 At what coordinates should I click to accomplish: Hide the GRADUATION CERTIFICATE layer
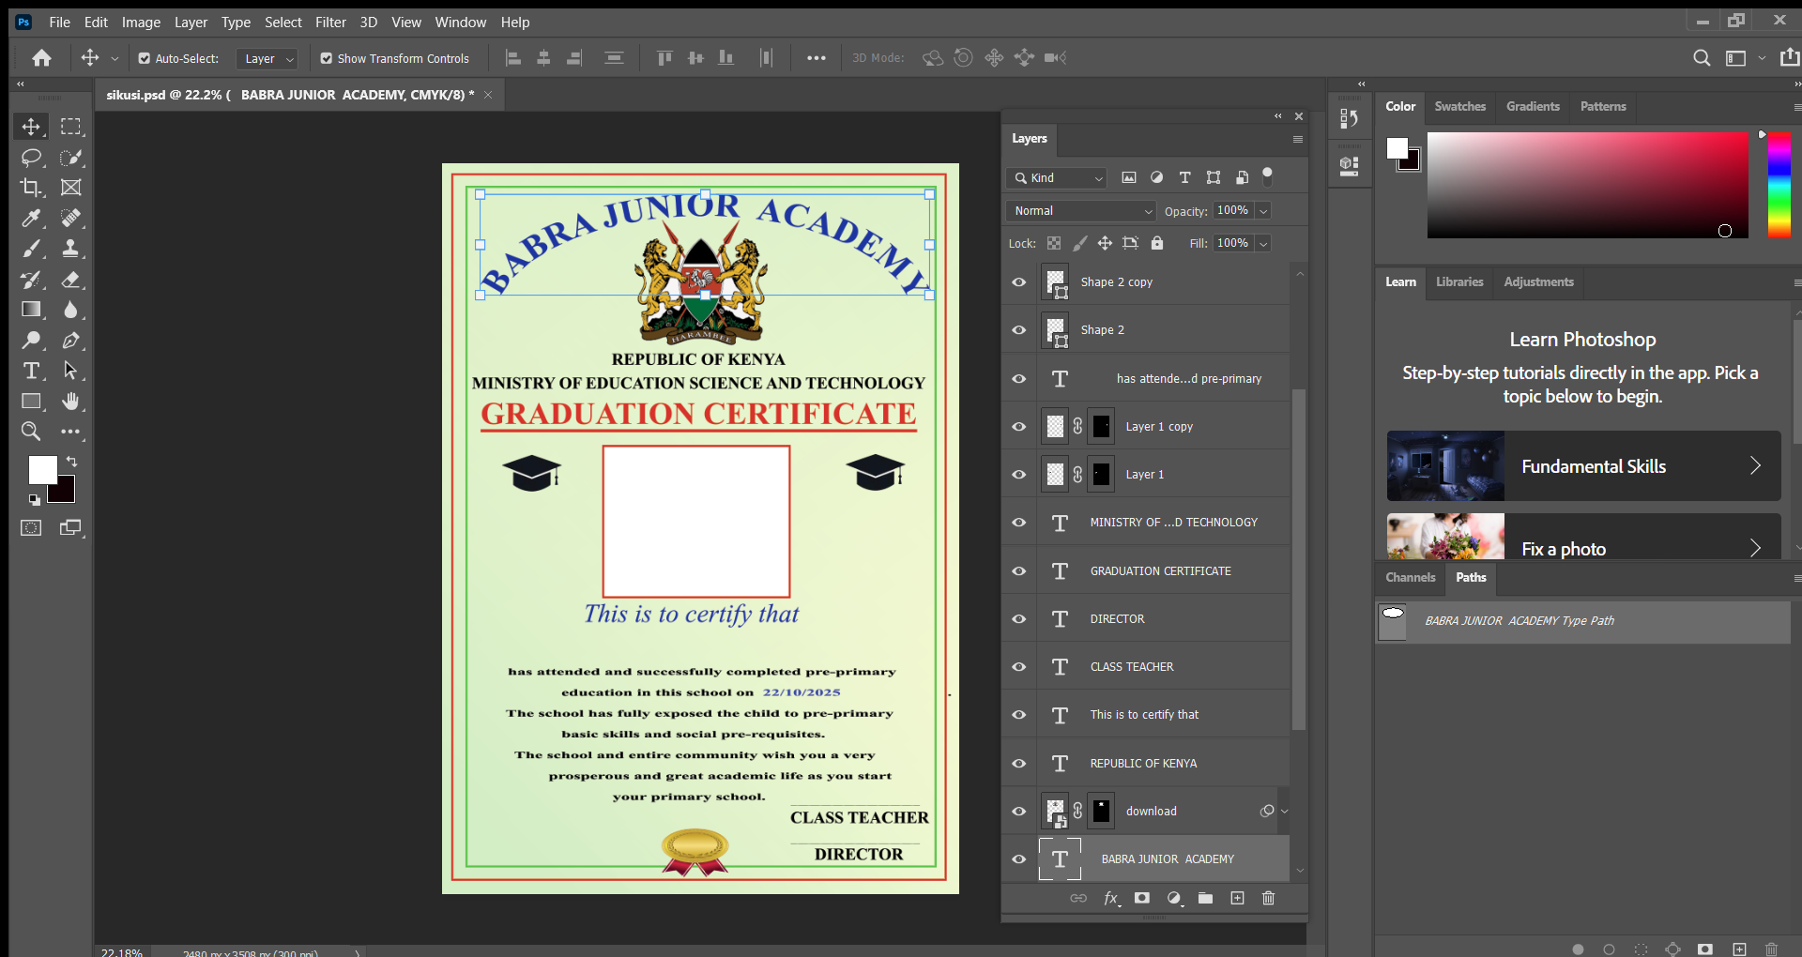(1019, 571)
